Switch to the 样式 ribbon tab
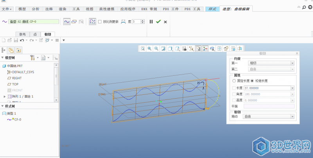Image resolution: width=313 pixels, height=158 pixels. [x=212, y=9]
